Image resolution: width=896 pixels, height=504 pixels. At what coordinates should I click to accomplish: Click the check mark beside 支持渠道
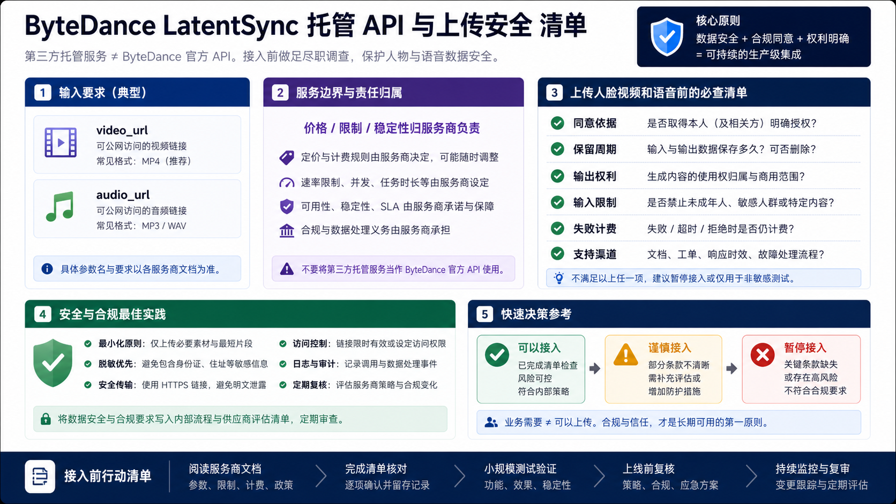(x=557, y=253)
